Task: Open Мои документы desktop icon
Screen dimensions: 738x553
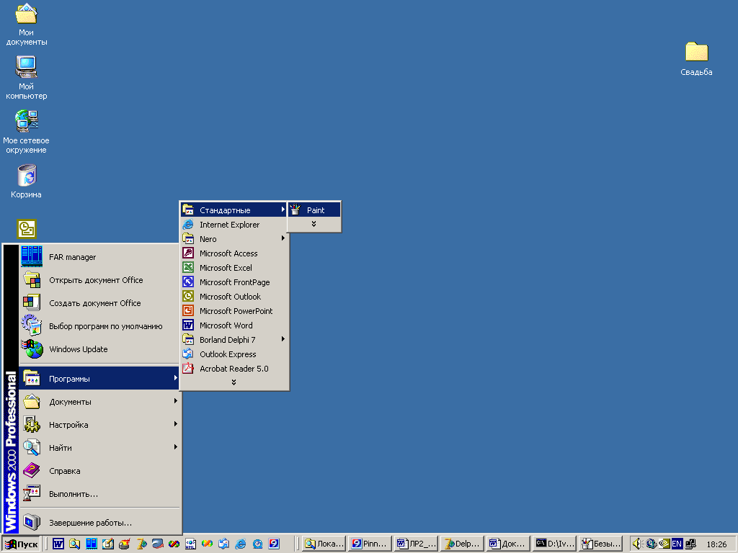Action: [x=27, y=24]
